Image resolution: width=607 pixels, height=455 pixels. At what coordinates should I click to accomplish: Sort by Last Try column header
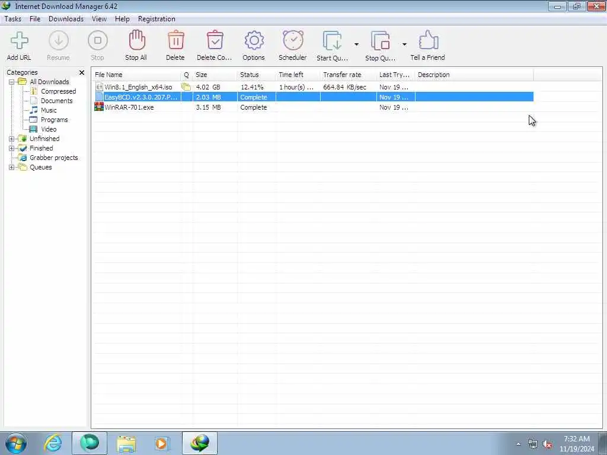coord(395,75)
